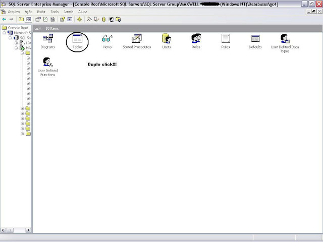This screenshot has width=323, height=242.
Task: Click the Up one level folder icon
Action: click(x=21, y=19)
